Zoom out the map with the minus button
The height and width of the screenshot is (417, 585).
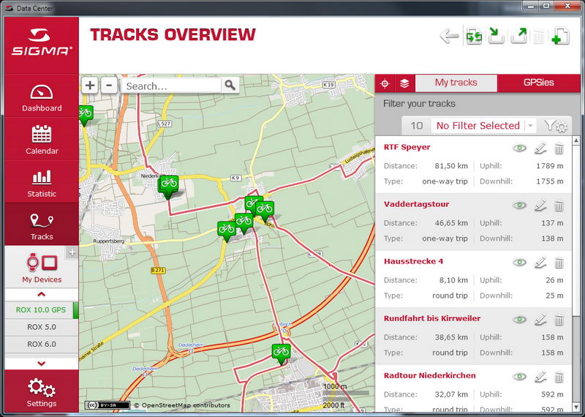[109, 86]
